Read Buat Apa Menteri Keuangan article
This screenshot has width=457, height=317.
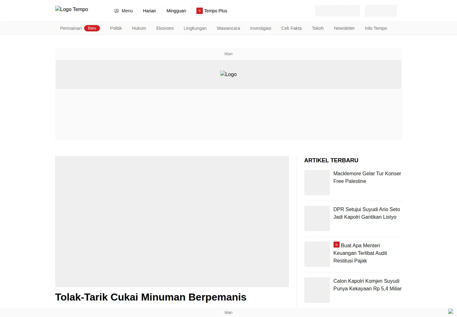[360, 253]
